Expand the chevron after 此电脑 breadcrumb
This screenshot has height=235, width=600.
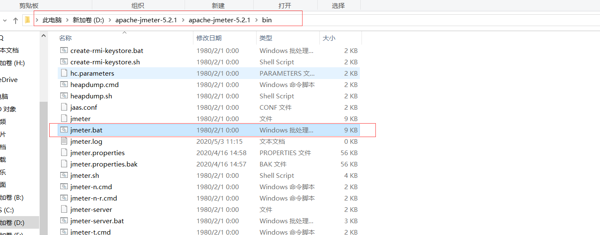click(67, 20)
